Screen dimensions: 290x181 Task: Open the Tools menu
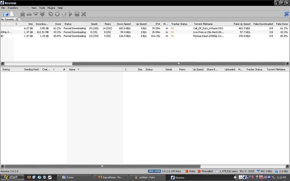click(x=42, y=8)
